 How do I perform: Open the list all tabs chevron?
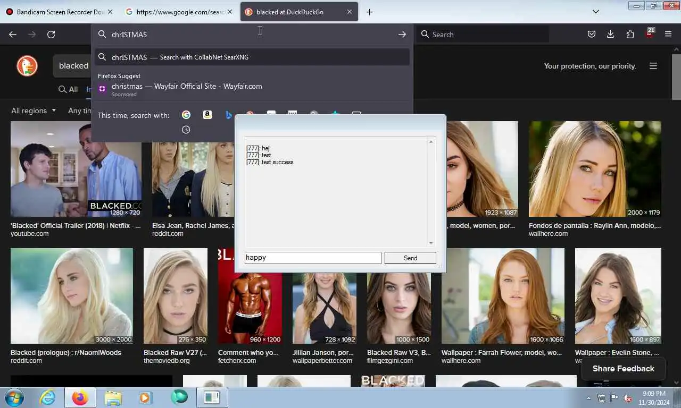point(595,12)
